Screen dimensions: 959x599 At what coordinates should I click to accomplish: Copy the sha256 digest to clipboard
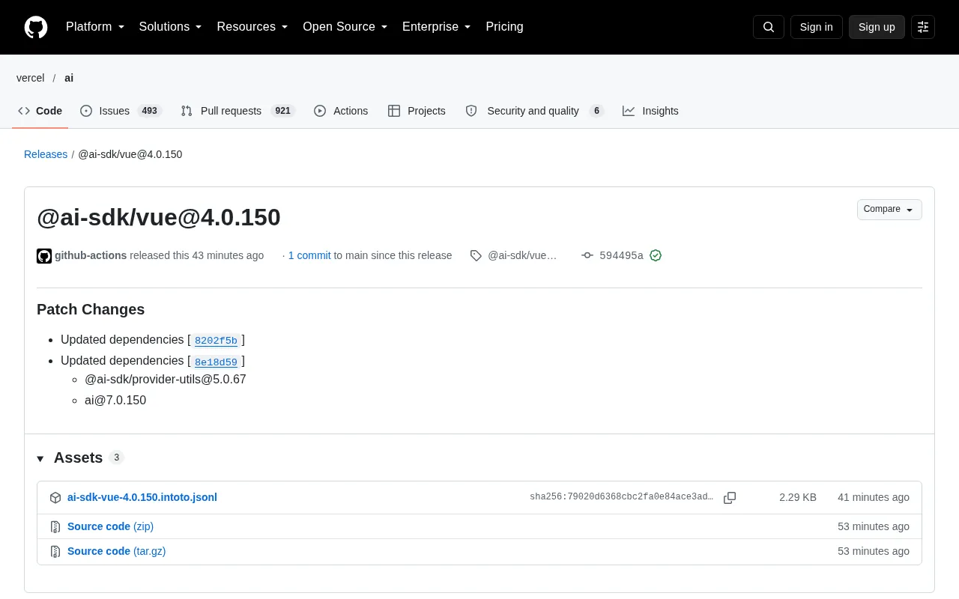(730, 498)
